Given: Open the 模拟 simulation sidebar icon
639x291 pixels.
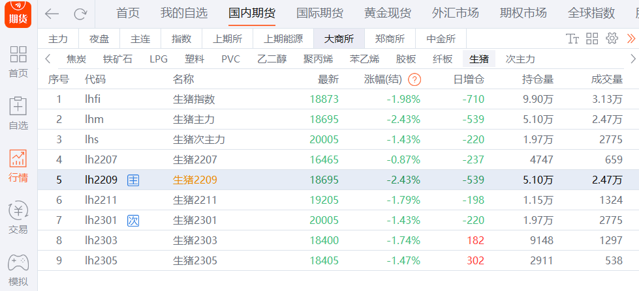Looking at the screenshot, I should coord(18,270).
